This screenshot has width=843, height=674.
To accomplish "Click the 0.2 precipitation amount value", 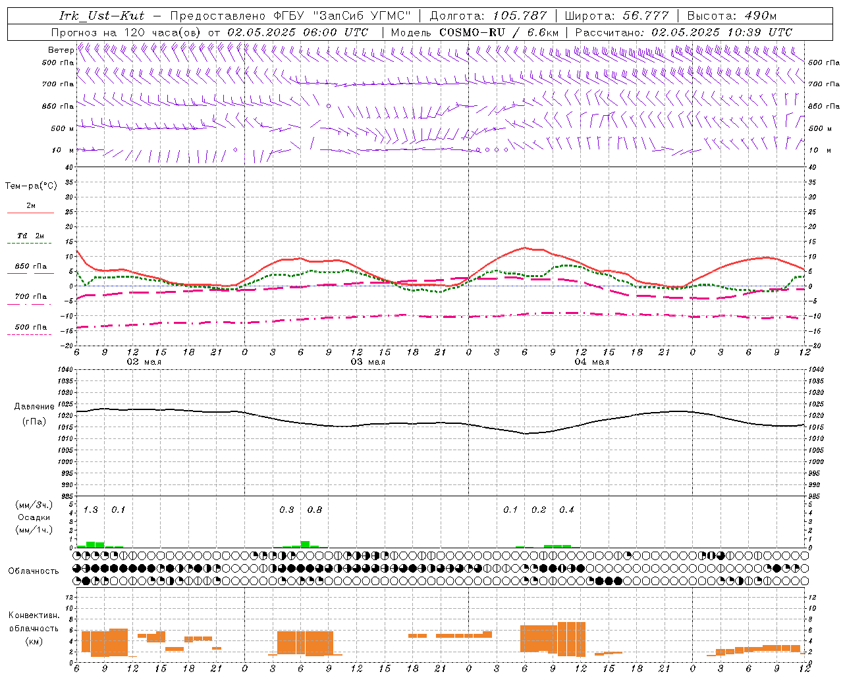I will pos(539,509).
